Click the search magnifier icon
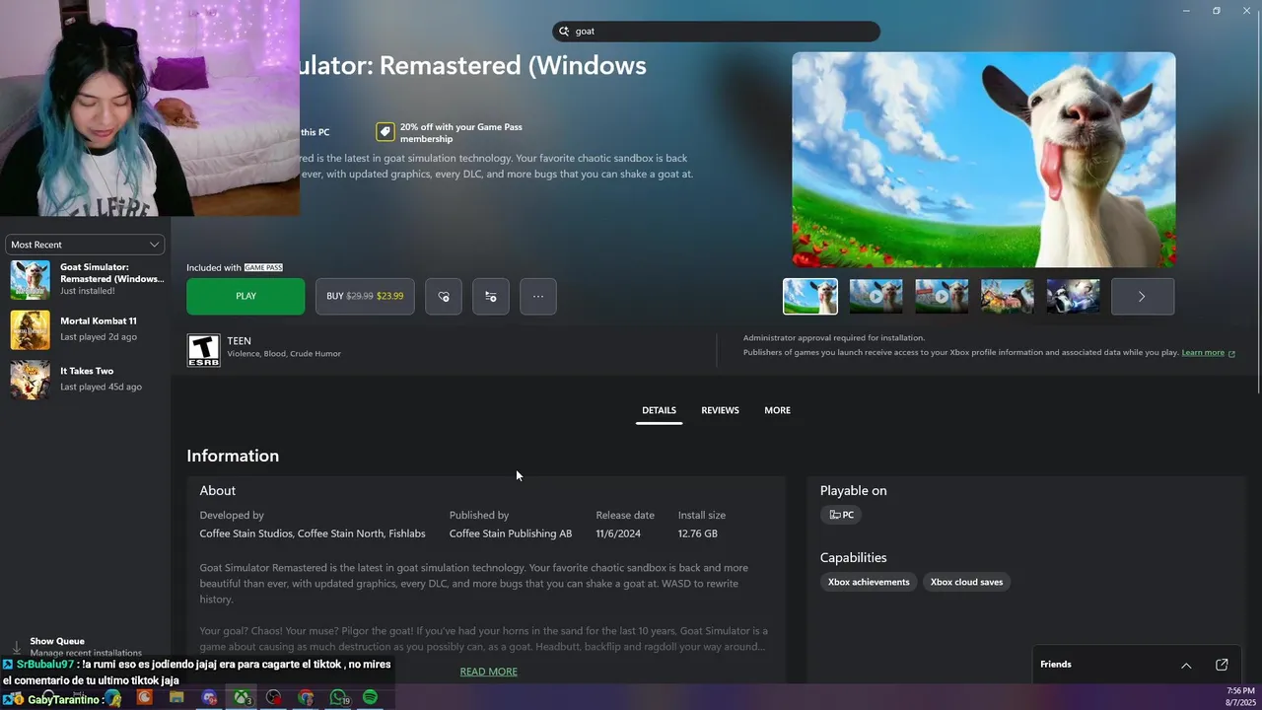 pyautogui.click(x=565, y=32)
